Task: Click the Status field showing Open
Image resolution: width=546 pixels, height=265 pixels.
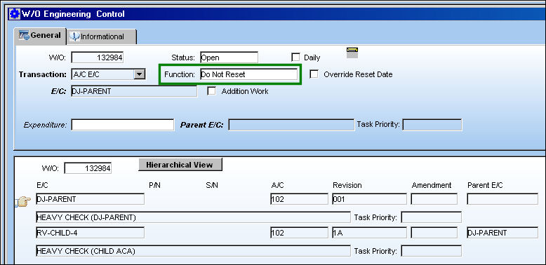Action: [x=229, y=57]
